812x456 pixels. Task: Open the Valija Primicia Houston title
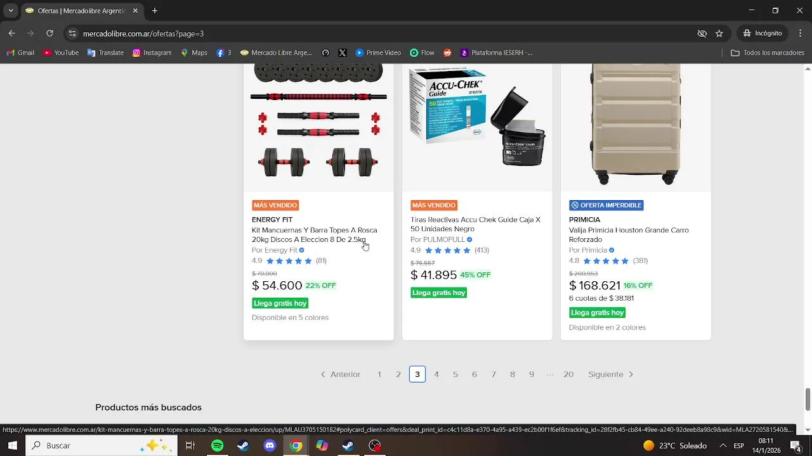pyautogui.click(x=629, y=235)
